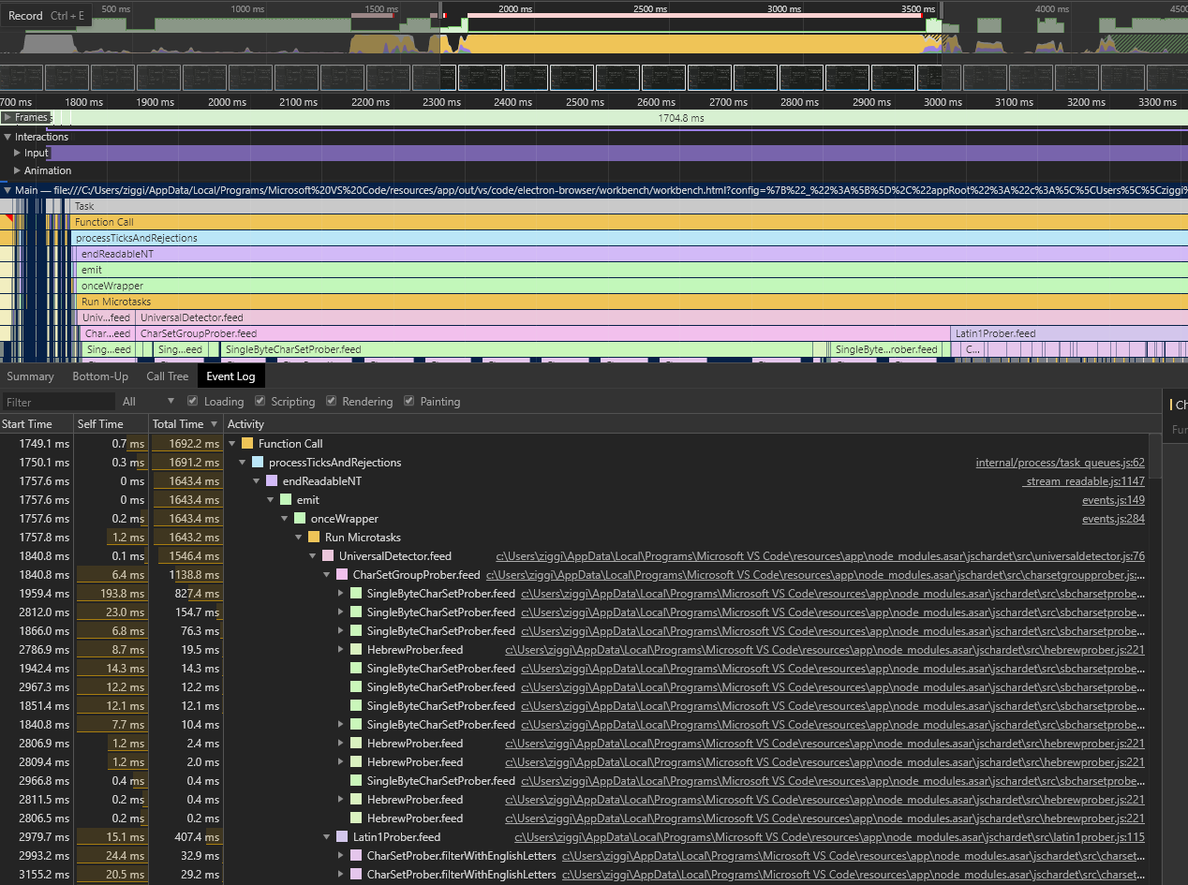The image size is (1188, 885).
Task: Expand the Input lane under Interactions
Action: [x=17, y=153]
